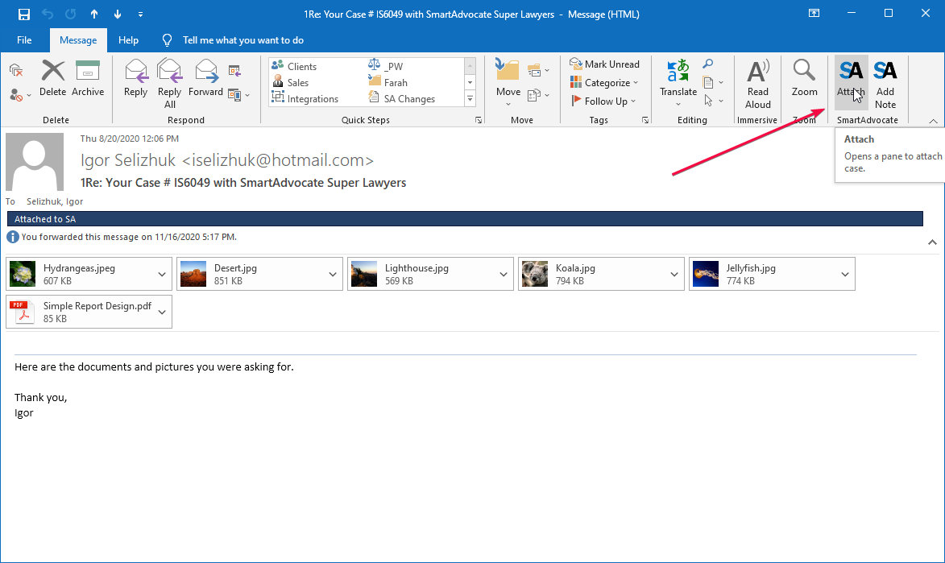The height and width of the screenshot is (563, 945).
Task: Open the Translate tool
Action: tap(678, 79)
